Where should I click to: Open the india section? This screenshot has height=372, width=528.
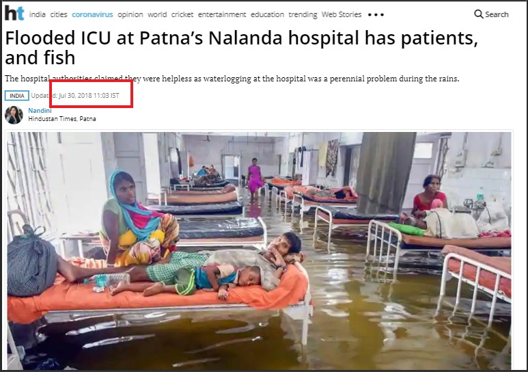(38, 14)
